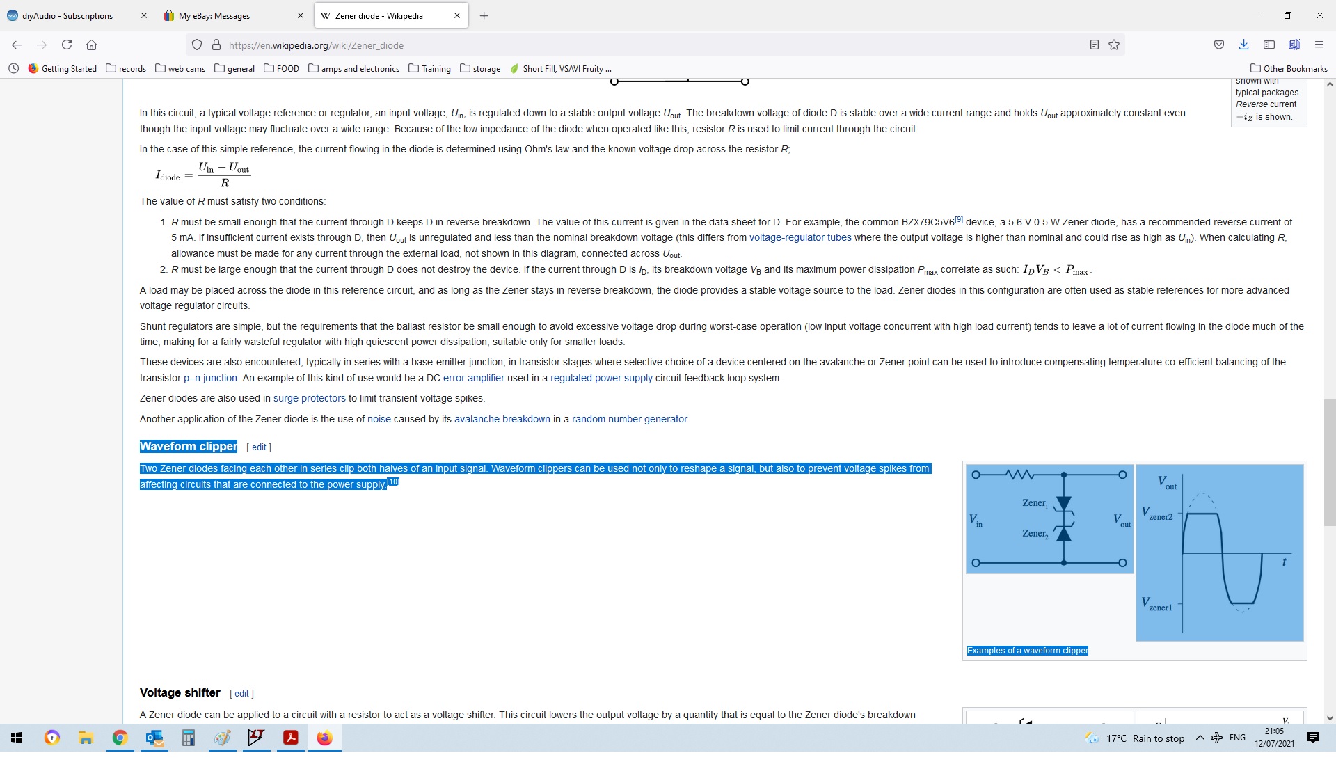Launch Google Chrome from the taskbar

pos(120,738)
